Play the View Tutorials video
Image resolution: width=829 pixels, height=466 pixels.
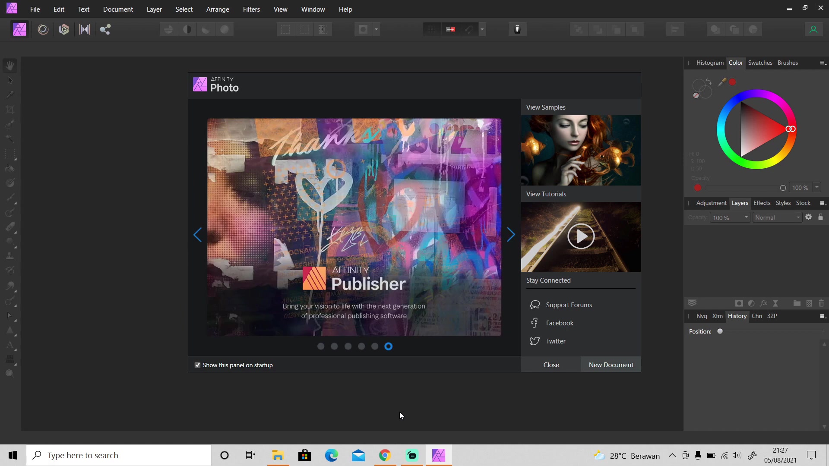click(581, 236)
